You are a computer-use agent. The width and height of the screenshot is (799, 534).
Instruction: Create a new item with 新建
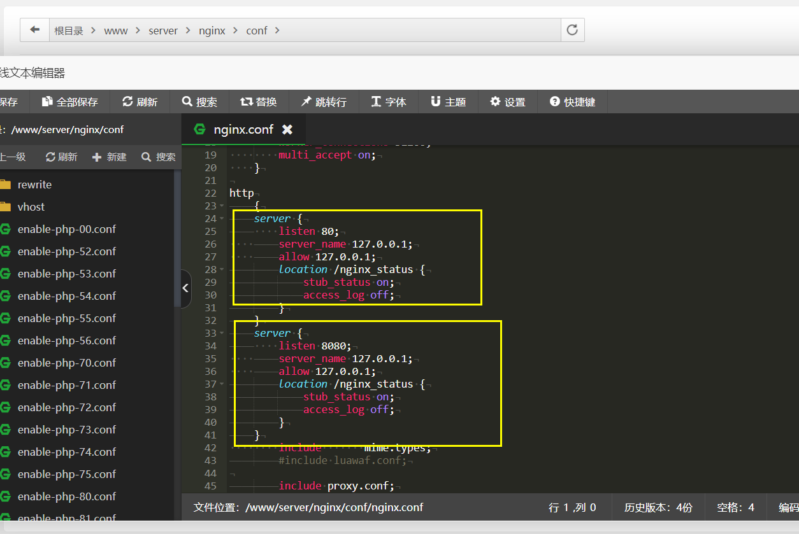tap(110, 157)
